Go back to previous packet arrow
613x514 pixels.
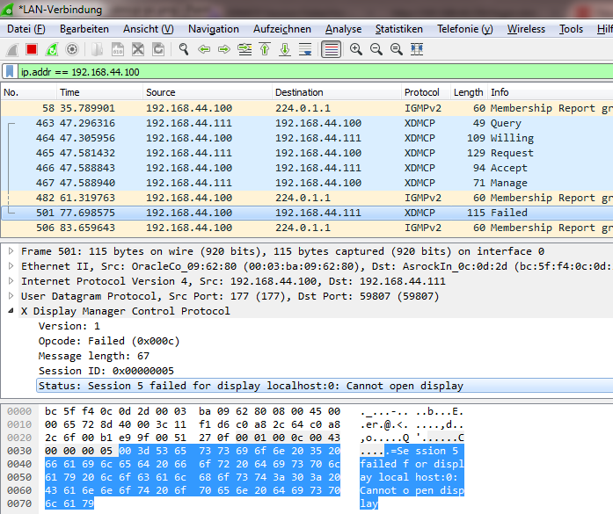tap(204, 49)
